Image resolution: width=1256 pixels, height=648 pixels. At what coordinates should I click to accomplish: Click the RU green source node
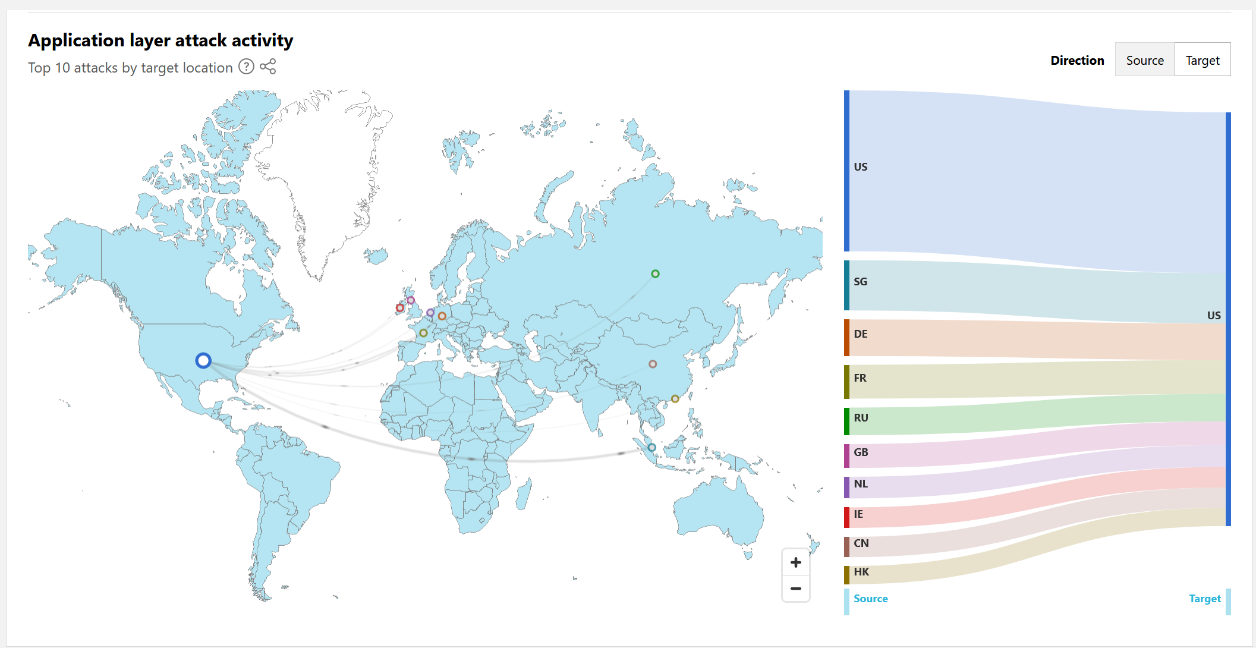tap(846, 421)
